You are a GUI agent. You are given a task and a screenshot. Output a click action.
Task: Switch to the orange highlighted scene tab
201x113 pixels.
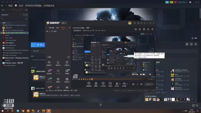(x=63, y=28)
